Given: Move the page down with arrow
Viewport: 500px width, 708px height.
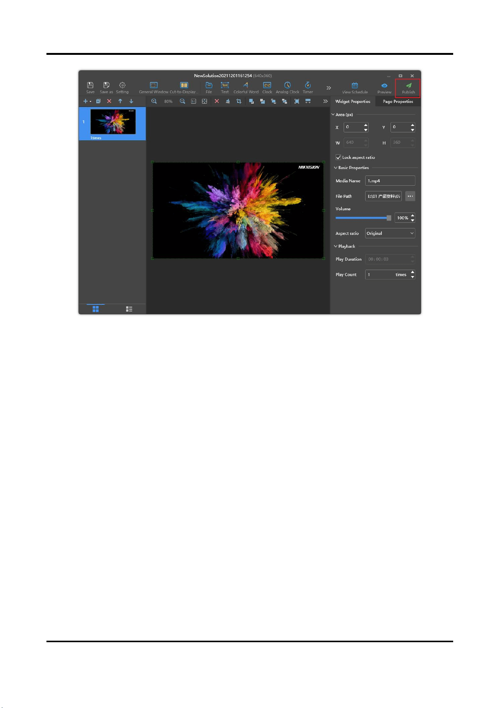Looking at the screenshot, I should click(x=131, y=101).
